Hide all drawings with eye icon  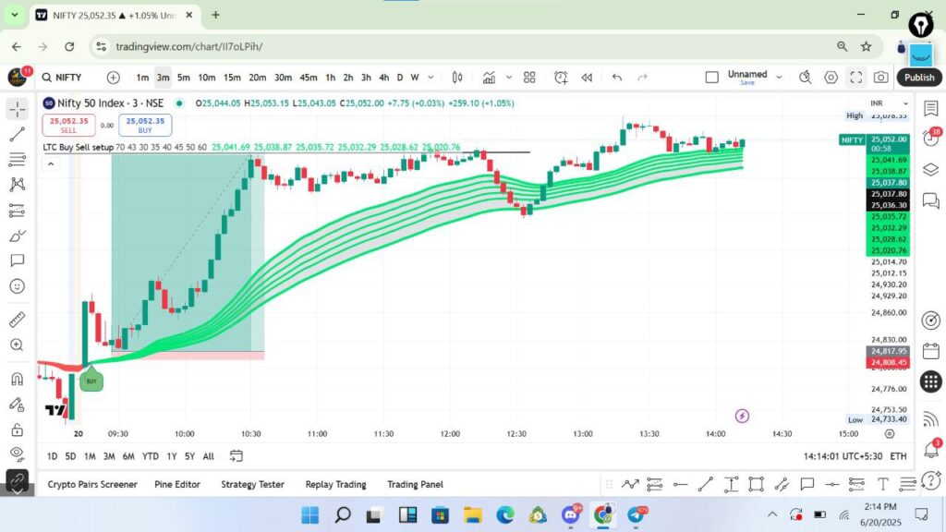[17, 453]
